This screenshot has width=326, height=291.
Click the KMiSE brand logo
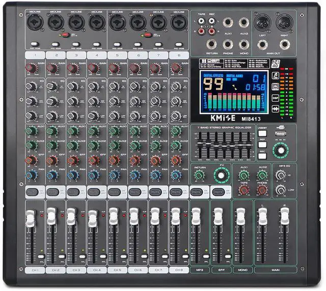pos(223,118)
